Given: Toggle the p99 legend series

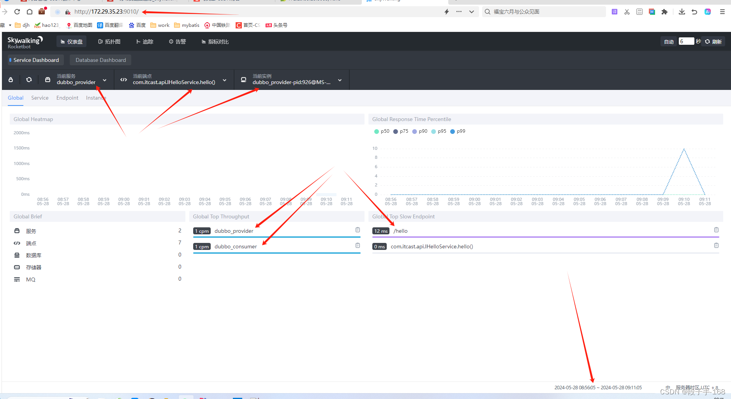Looking at the screenshot, I should [x=458, y=131].
